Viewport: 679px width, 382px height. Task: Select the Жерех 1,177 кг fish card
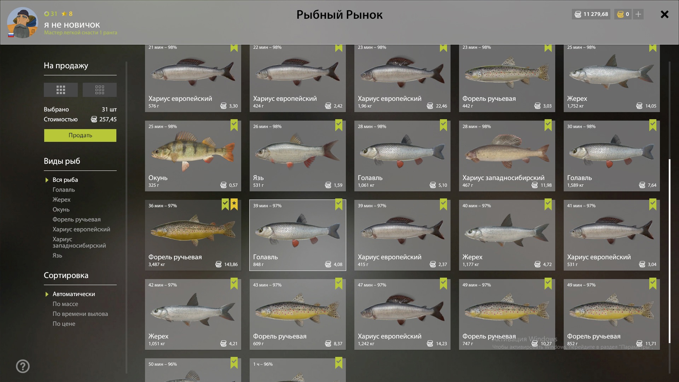pos(507,235)
